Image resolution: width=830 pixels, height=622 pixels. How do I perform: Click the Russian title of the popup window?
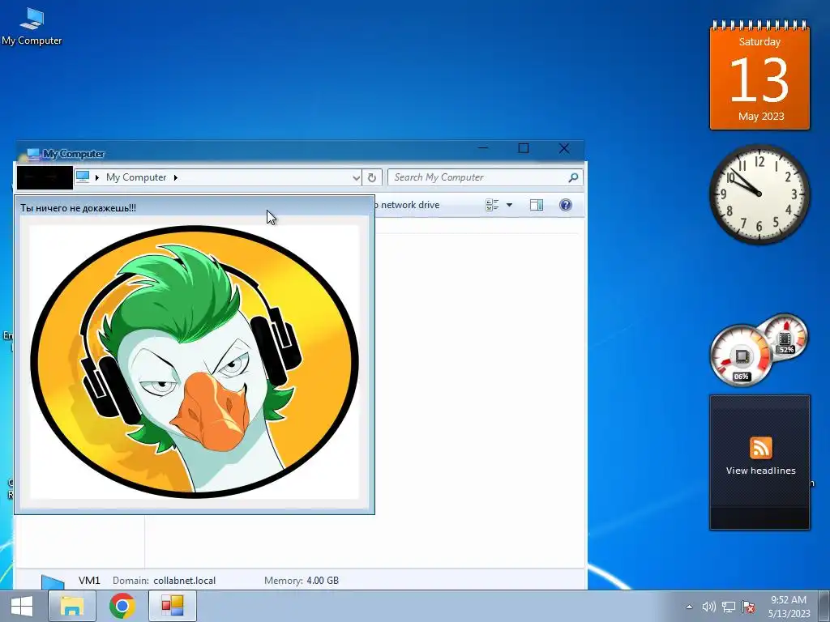79,208
